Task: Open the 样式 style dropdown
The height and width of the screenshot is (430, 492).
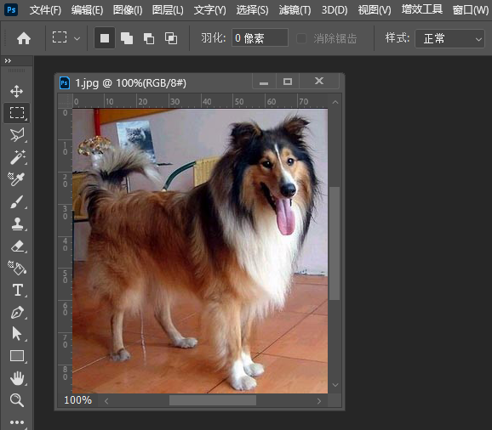Action: coord(449,38)
